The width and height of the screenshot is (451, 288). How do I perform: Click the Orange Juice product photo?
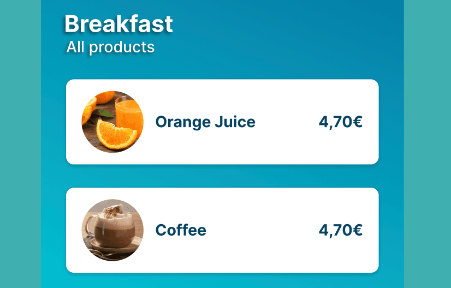(112, 122)
